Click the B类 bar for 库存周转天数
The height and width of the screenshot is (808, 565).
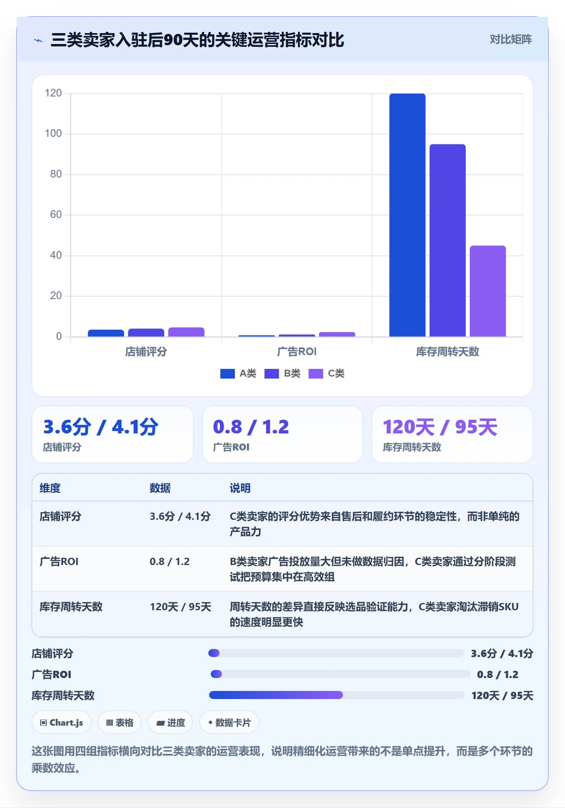[x=448, y=241]
